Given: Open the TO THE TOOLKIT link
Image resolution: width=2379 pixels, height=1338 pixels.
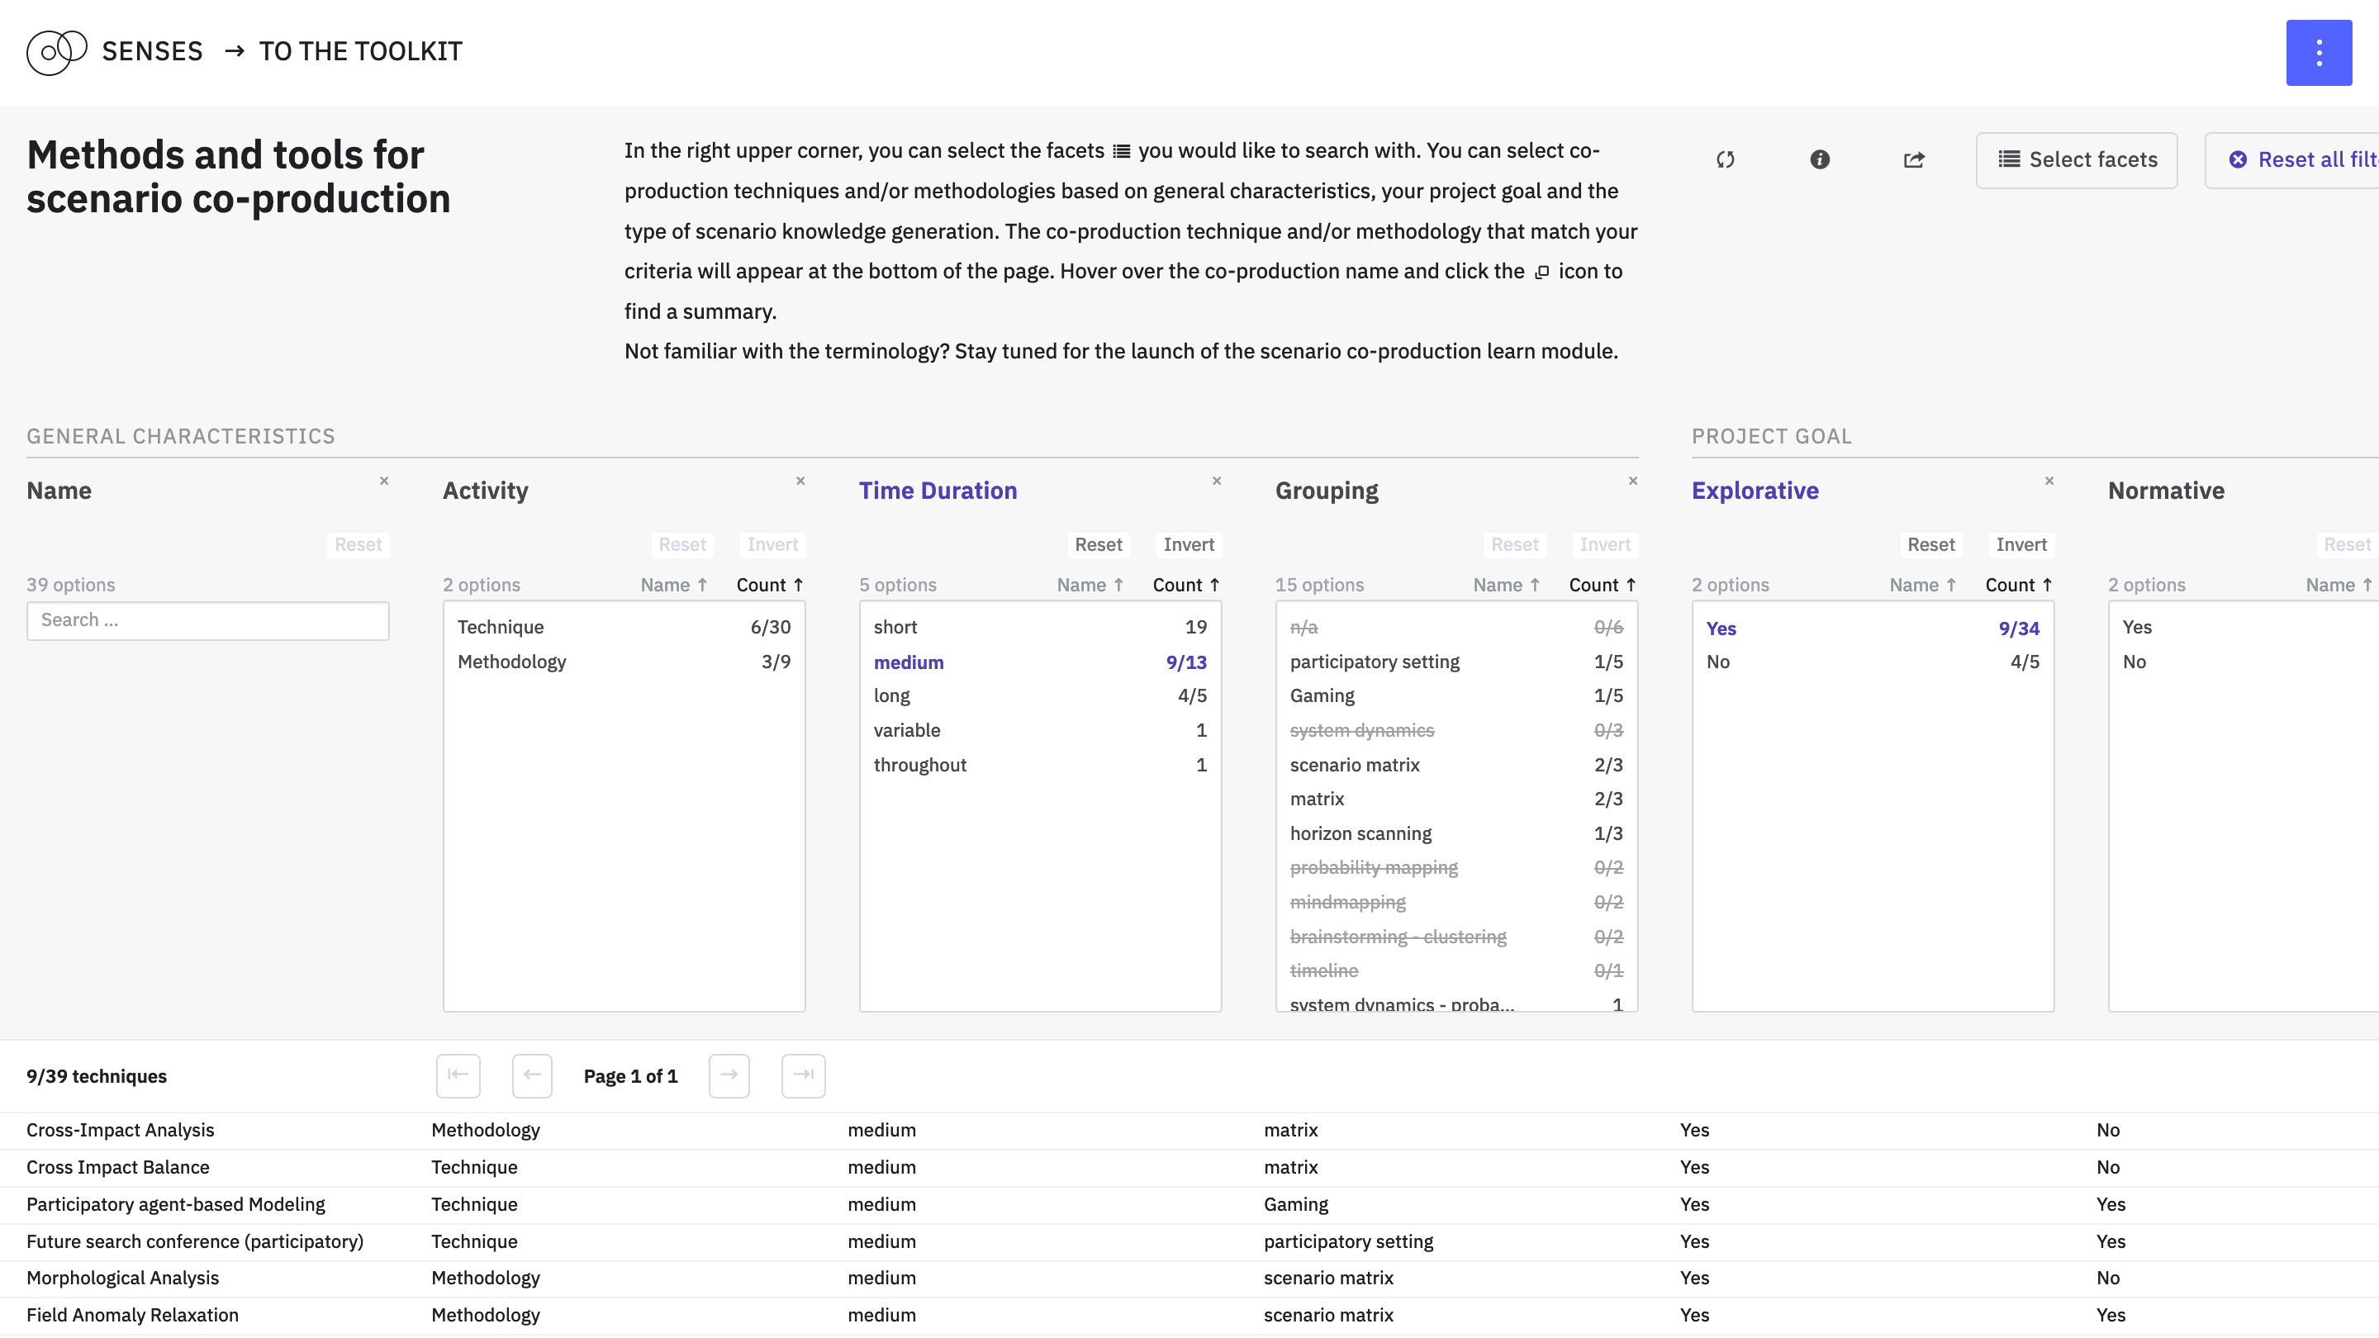Looking at the screenshot, I should (x=360, y=52).
